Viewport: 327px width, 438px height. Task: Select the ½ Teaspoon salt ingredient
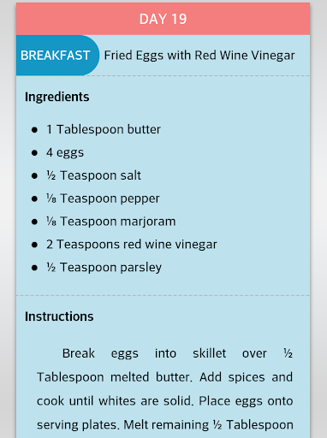click(94, 175)
